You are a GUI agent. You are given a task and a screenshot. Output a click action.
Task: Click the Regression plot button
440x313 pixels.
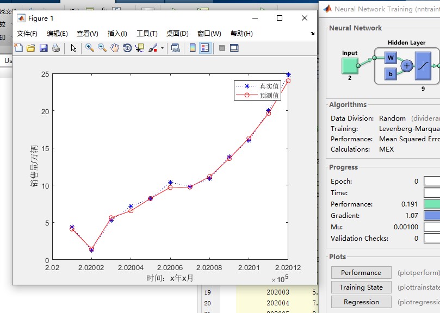coord(361,302)
